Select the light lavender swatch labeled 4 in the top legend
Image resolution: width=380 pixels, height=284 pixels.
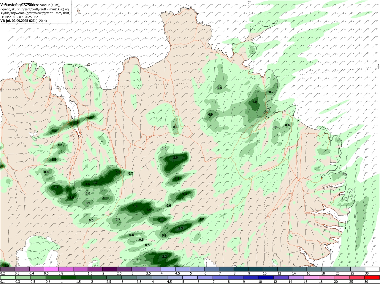pos(168,269)
